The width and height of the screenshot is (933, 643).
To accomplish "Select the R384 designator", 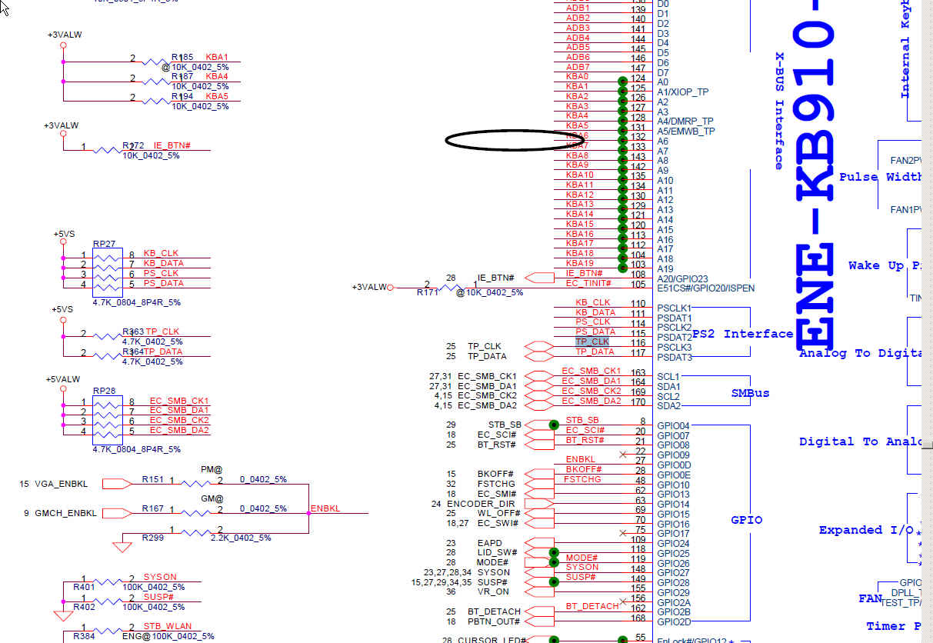I will (84, 636).
